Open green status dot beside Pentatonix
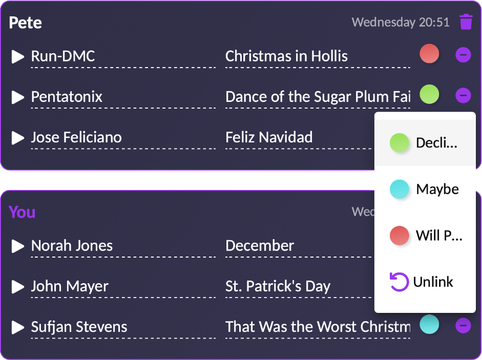Image resolution: width=482 pixels, height=360 pixels. pyautogui.click(x=429, y=94)
